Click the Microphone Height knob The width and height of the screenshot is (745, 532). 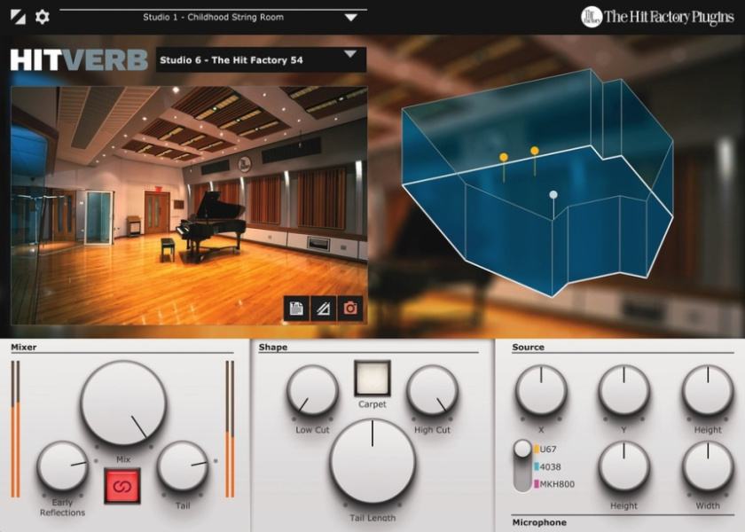point(623,466)
